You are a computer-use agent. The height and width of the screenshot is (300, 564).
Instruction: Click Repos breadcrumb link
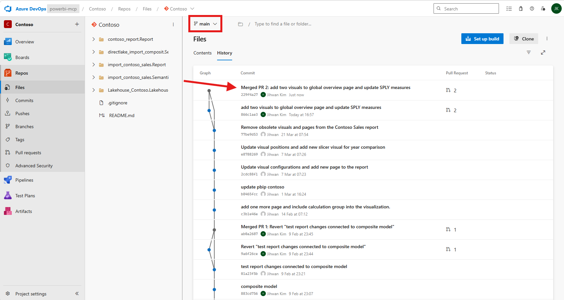[124, 9]
